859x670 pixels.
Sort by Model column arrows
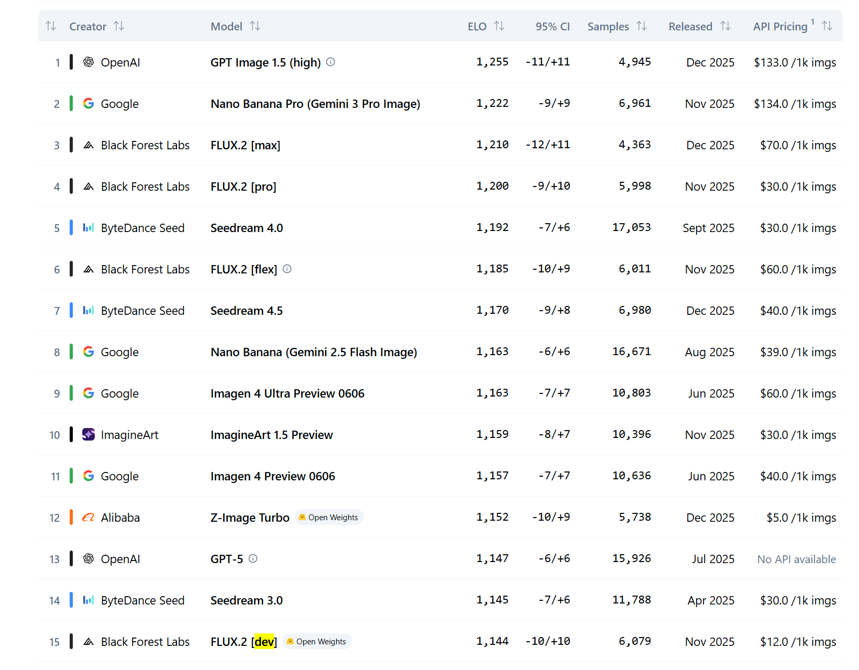coord(255,26)
